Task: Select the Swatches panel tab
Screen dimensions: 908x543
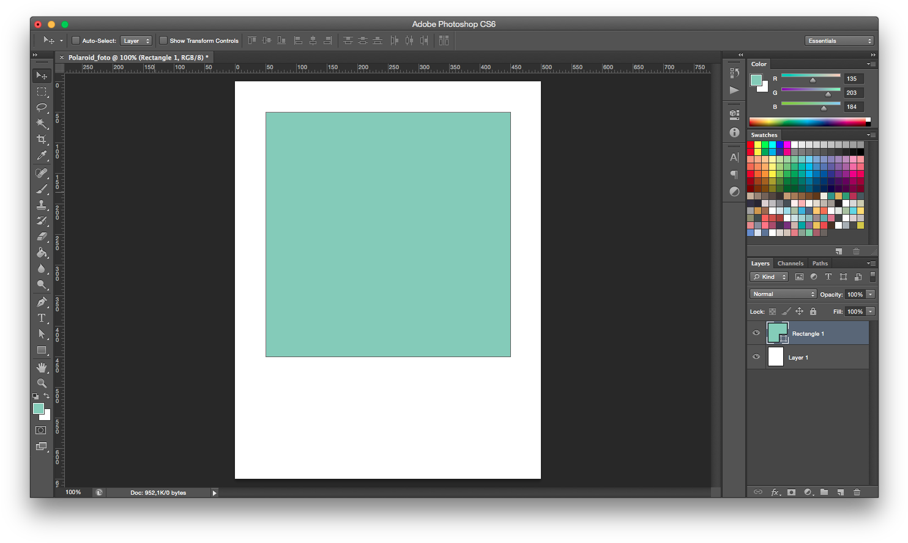Action: coord(764,135)
